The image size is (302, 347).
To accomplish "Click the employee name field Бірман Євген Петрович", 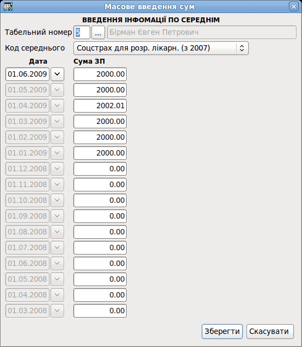I will pos(202,33).
